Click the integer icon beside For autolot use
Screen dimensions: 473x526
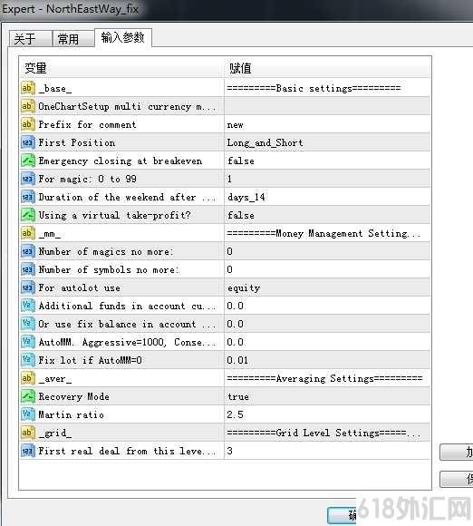pyautogui.click(x=28, y=287)
